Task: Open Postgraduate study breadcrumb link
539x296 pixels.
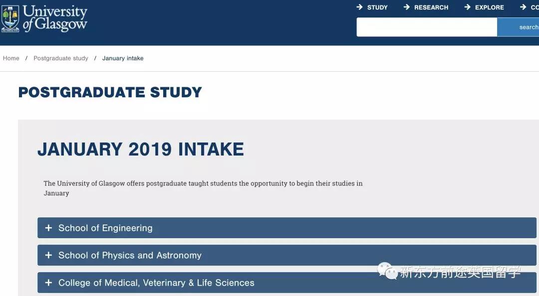Action: [61, 58]
